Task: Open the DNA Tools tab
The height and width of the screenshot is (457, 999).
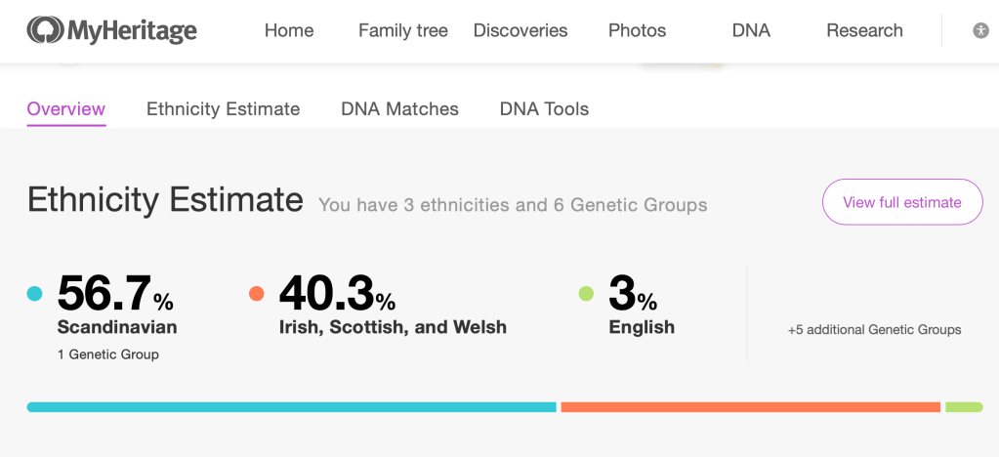Action: 544,109
